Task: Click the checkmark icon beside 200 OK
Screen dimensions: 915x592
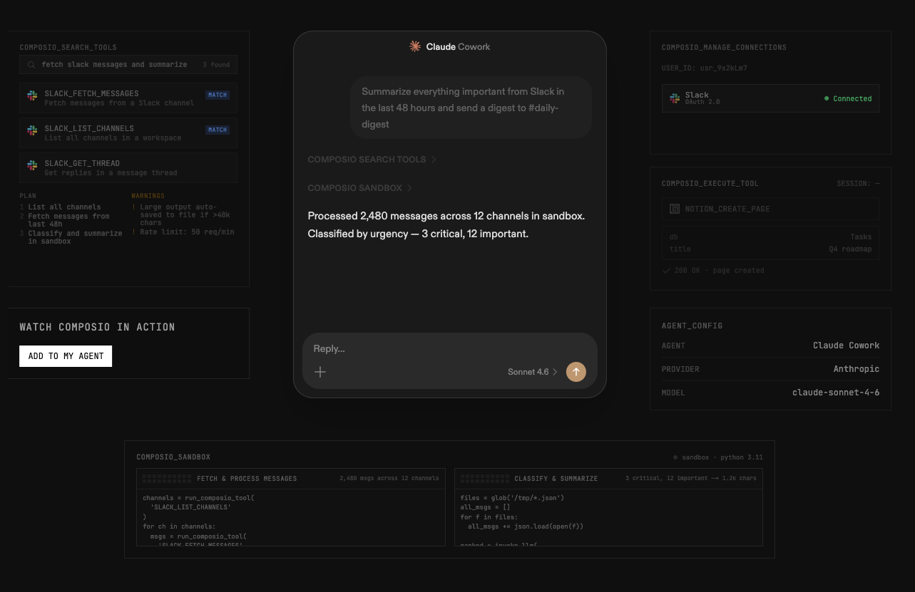Action: (666, 271)
